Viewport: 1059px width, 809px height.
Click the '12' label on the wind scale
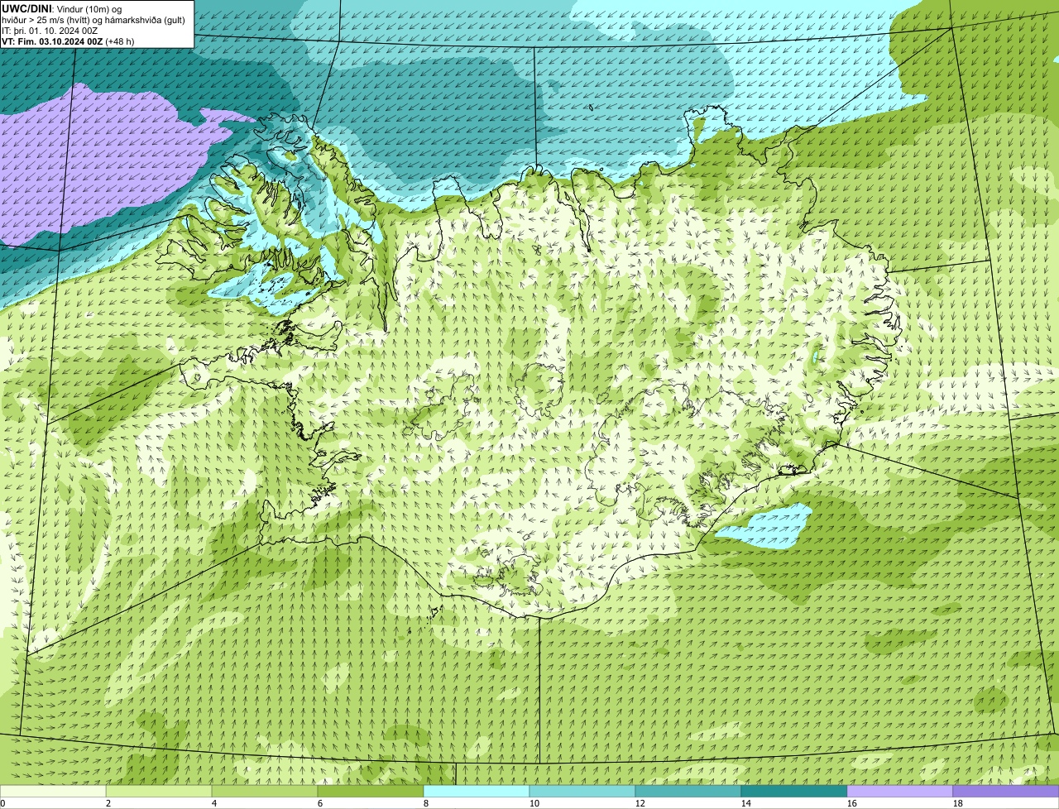(x=640, y=803)
